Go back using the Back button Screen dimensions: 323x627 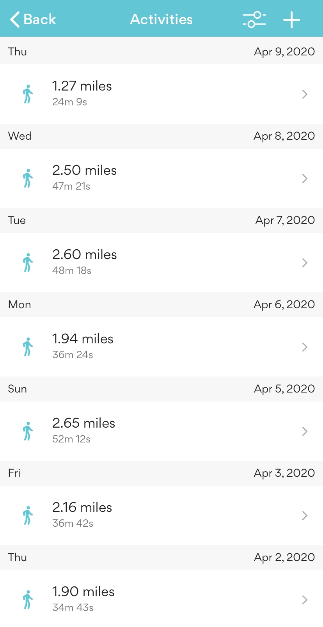[x=33, y=20]
